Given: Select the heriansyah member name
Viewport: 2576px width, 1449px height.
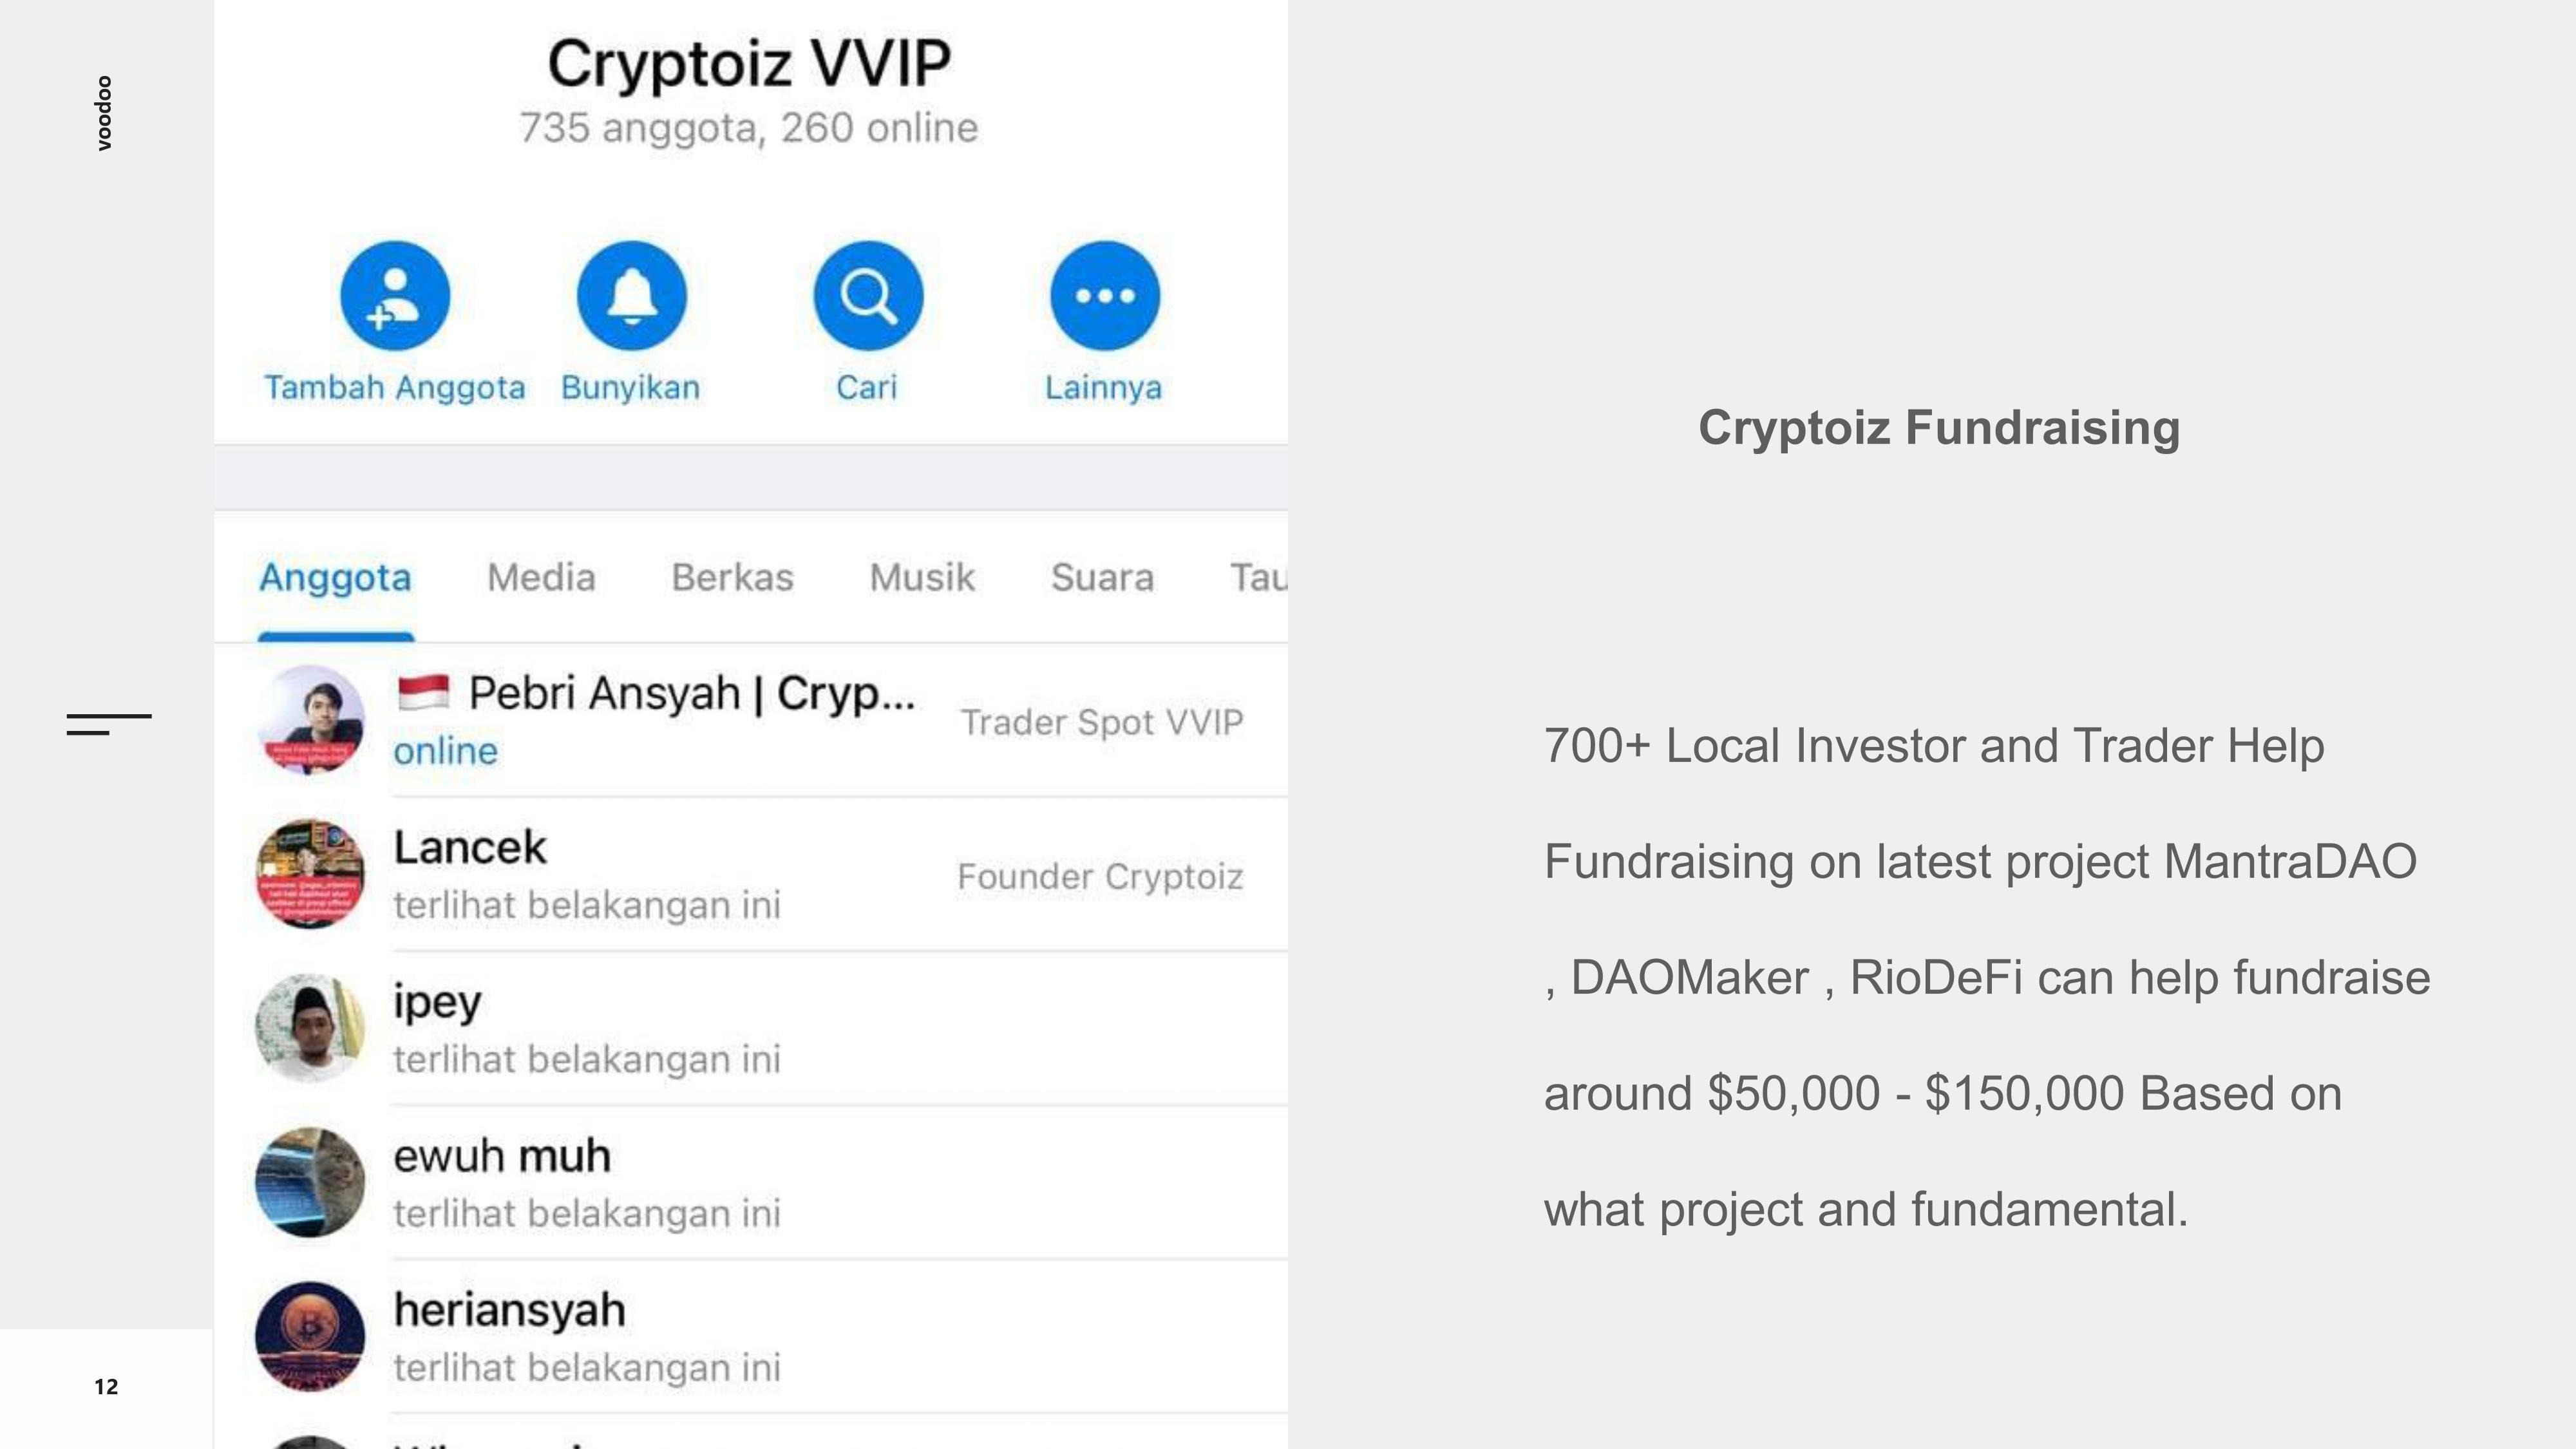Looking at the screenshot, I should 510,1310.
